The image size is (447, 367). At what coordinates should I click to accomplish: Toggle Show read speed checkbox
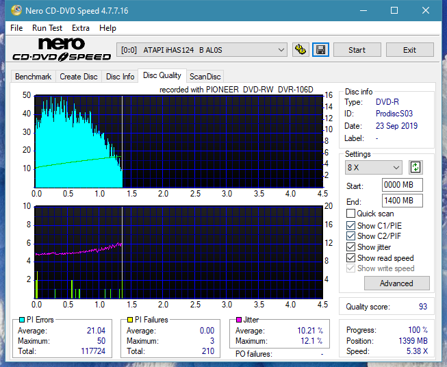(350, 257)
